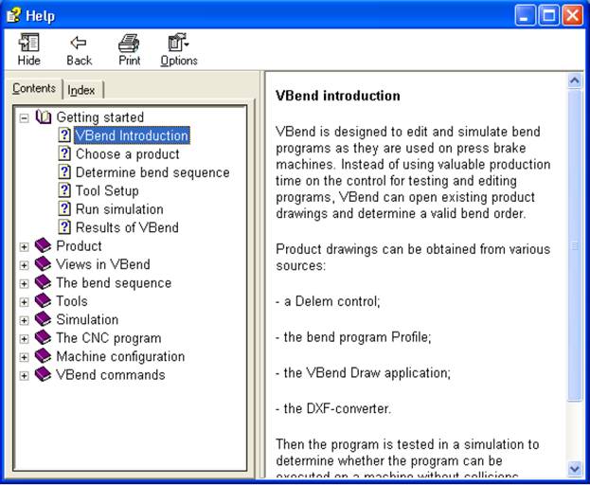The height and width of the screenshot is (485, 590).
Task: Open the Options toolbar icon
Action: tap(178, 42)
